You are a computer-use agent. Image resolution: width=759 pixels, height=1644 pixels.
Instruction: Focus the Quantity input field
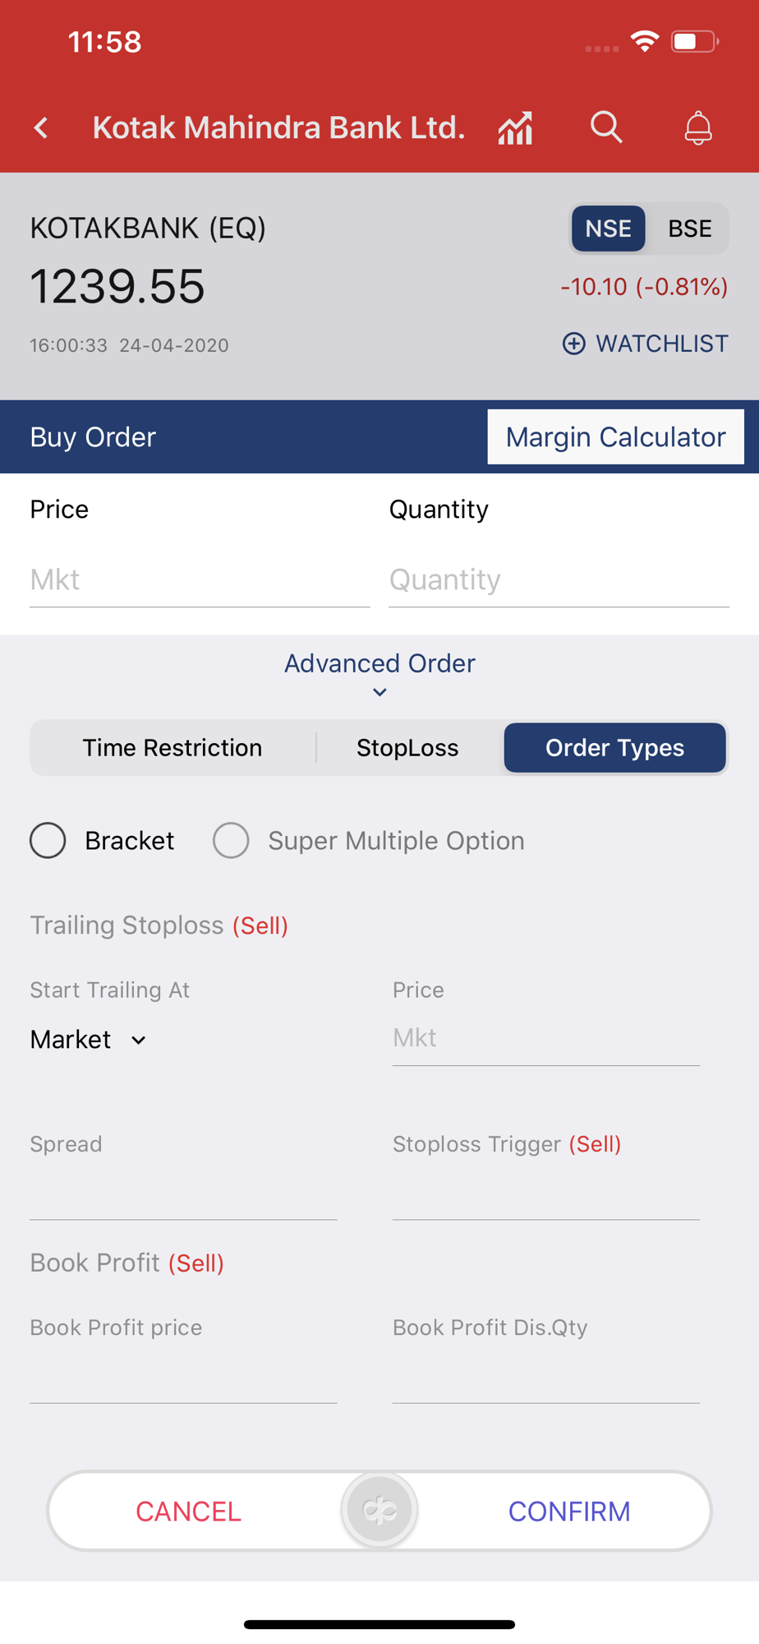point(559,580)
